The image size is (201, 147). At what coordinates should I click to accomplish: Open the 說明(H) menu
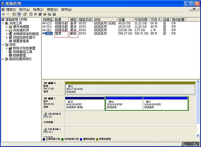(66, 10)
